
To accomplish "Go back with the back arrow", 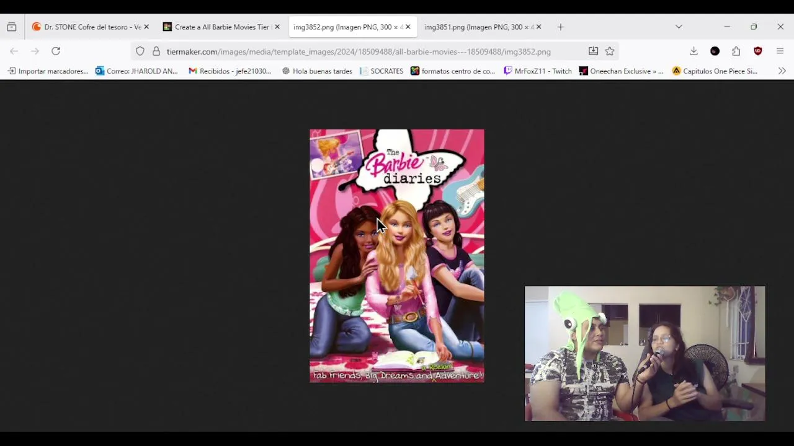I will click(x=14, y=51).
